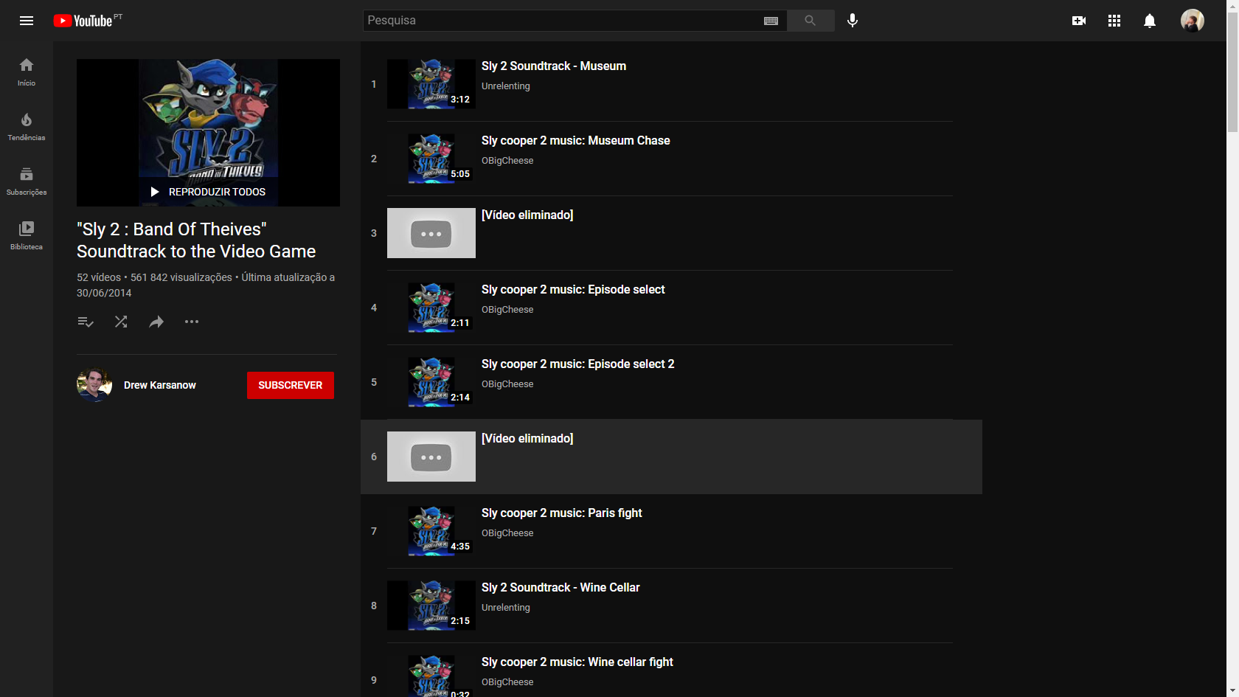The image size is (1239, 697).
Task: Open the video creation icon in the top bar
Action: tap(1078, 21)
